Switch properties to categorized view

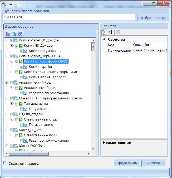click(x=104, y=32)
